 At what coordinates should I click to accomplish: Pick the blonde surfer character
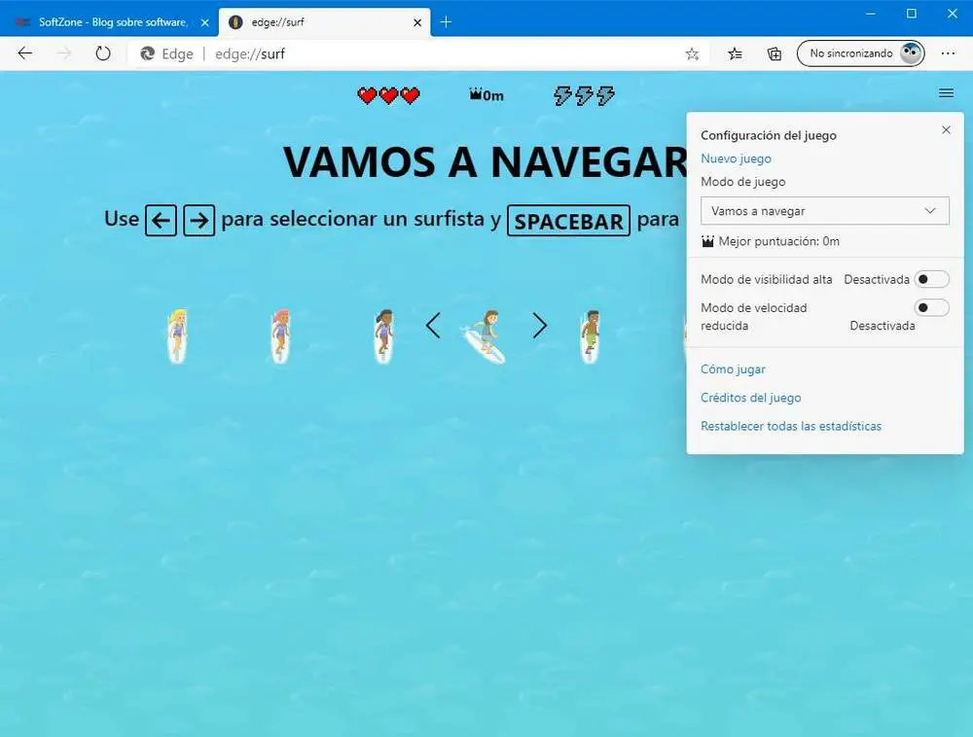coord(177,336)
